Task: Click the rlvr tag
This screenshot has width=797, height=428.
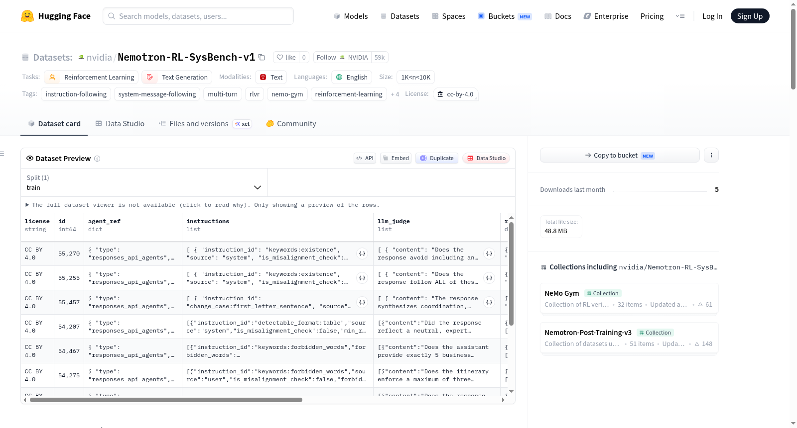Action: coord(255,94)
